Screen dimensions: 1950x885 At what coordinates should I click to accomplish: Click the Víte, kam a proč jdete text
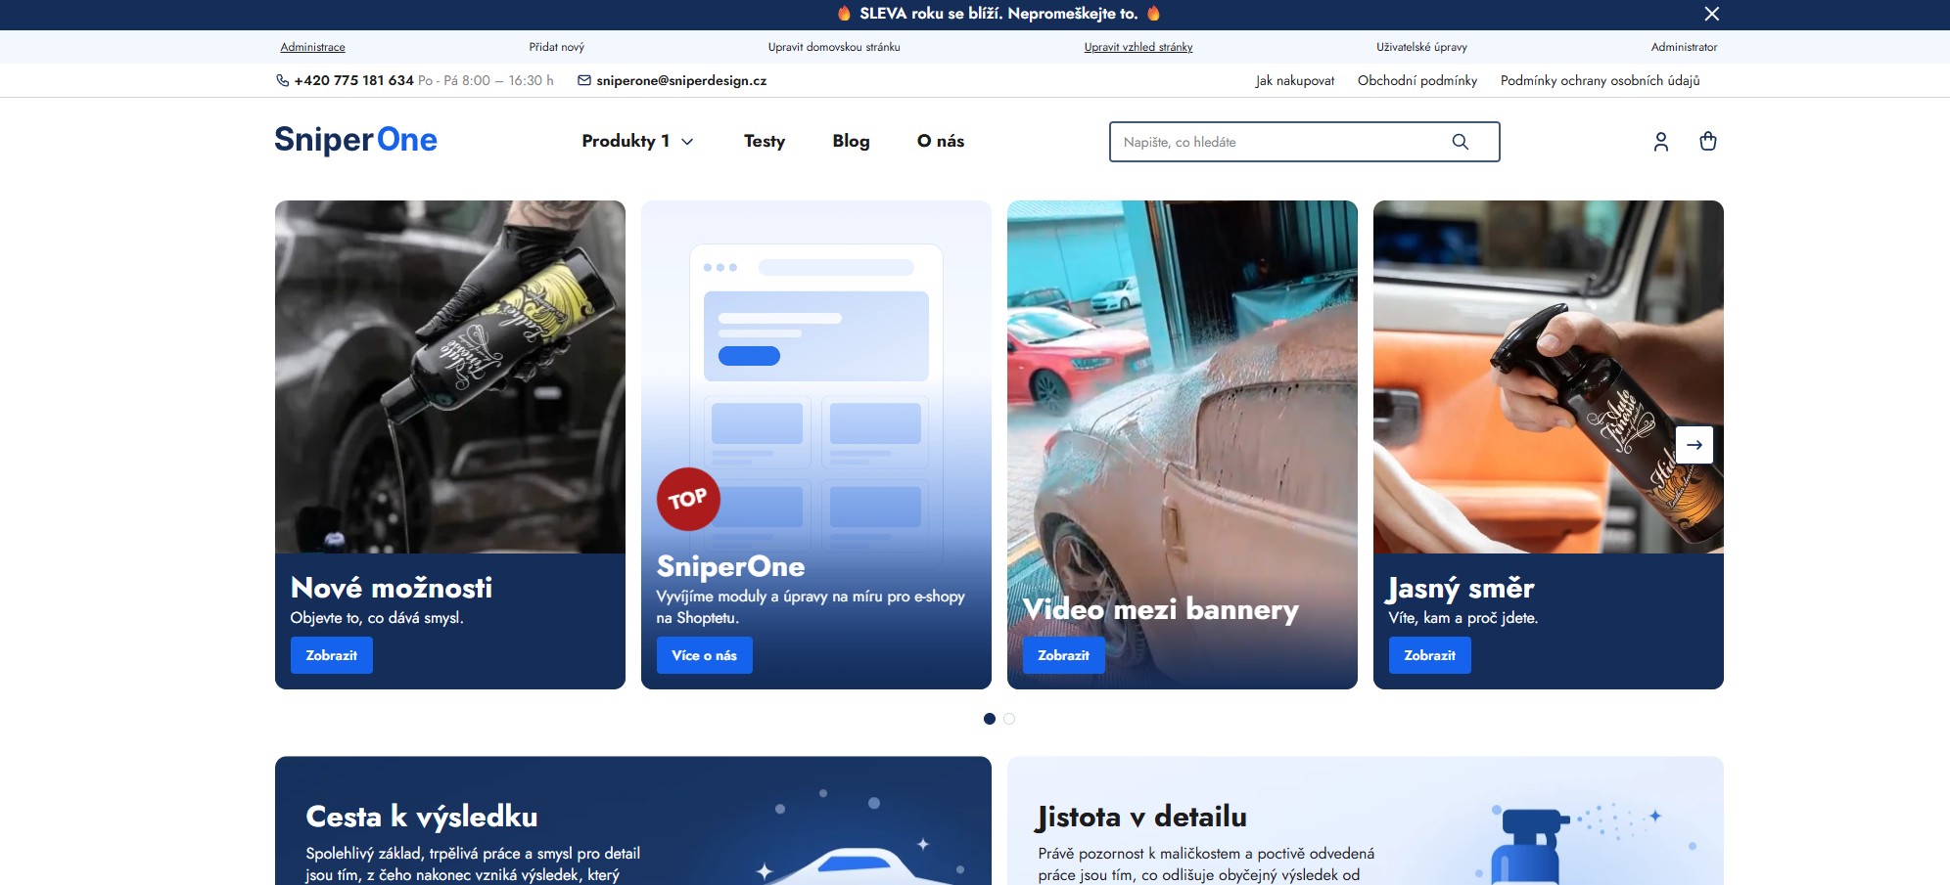coord(1463,618)
